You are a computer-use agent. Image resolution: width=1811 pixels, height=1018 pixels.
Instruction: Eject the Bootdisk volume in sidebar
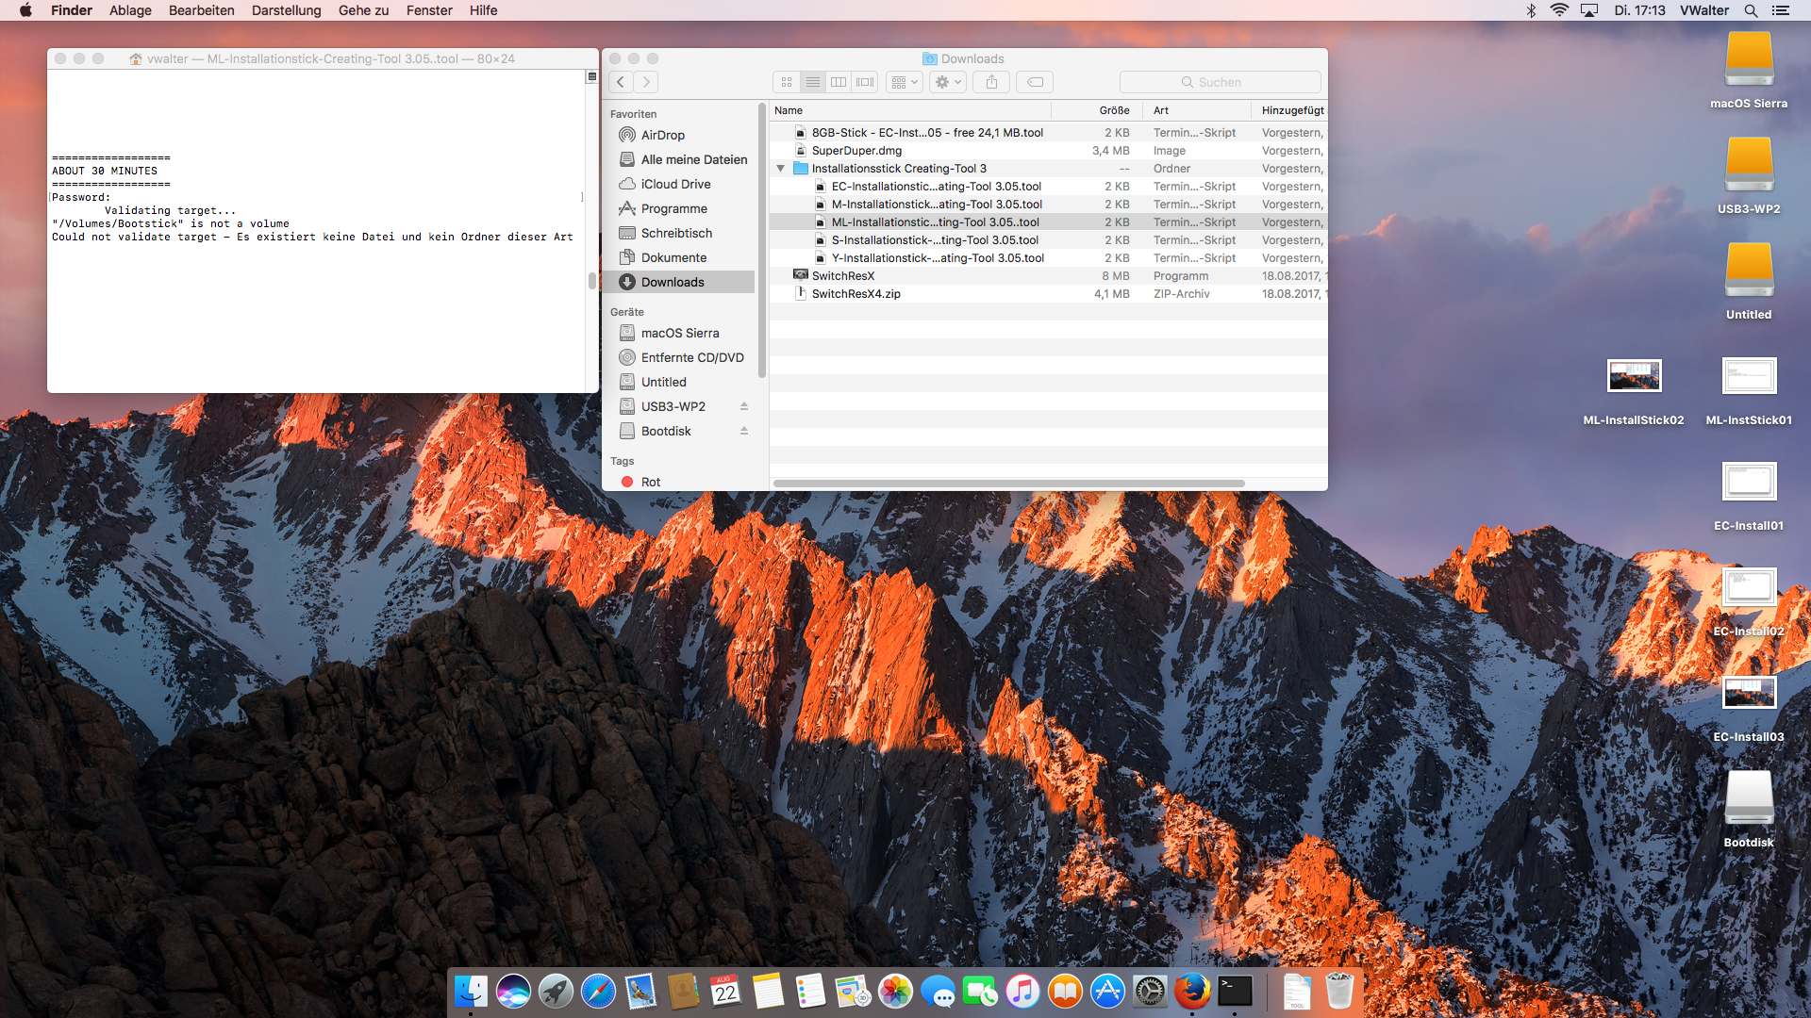pyautogui.click(x=744, y=431)
